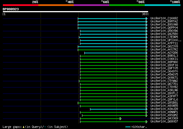
Task: Click the arrowhead on the UniRef100_A5AGY5 row
Action: 147,75
